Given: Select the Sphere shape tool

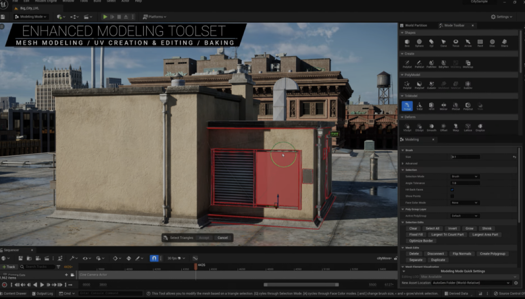Looking at the screenshot, I should coord(419,43).
